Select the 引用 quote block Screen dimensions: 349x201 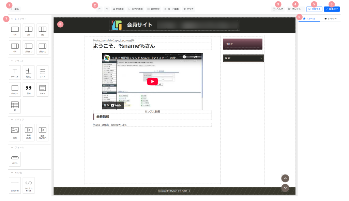[x=29, y=89]
